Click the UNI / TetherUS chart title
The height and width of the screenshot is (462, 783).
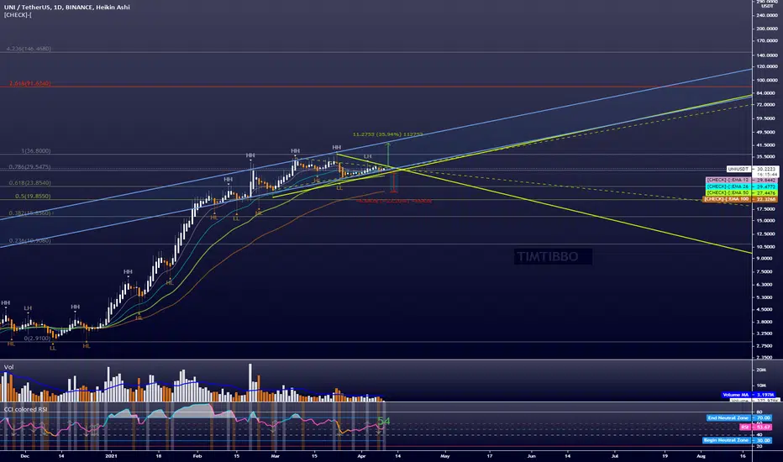click(x=67, y=7)
